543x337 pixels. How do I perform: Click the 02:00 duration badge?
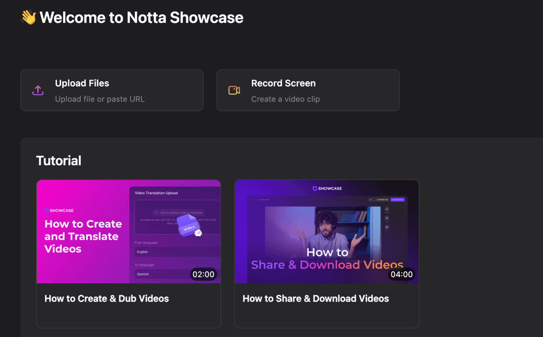[x=203, y=274]
